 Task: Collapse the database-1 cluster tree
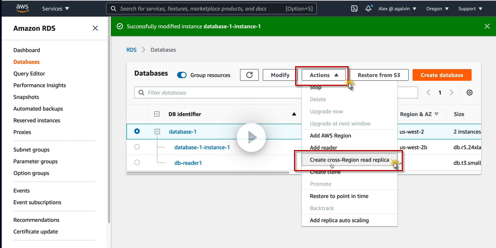[x=157, y=131]
